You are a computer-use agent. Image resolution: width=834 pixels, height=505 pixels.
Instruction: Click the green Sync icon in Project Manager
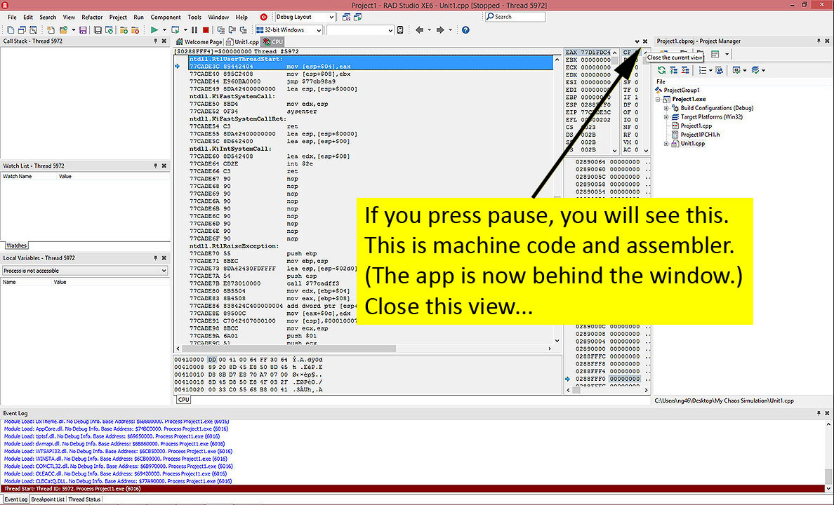tap(662, 70)
